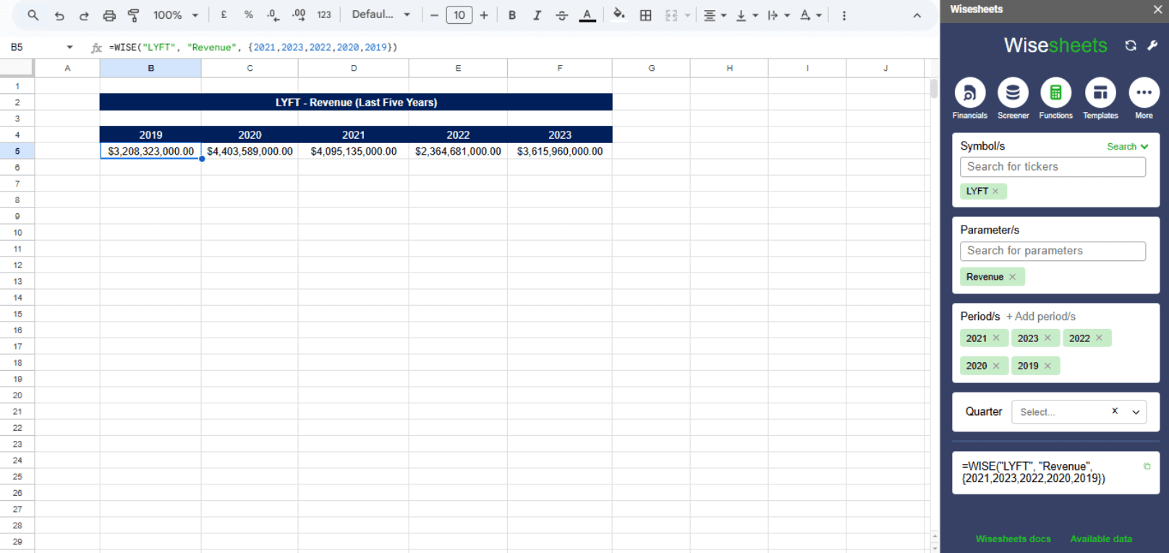Activate the paint format tool
Viewport: 1169px width, 553px height.
tap(134, 15)
